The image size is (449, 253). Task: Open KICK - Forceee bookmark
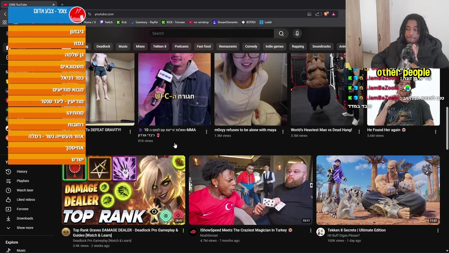click(x=173, y=22)
